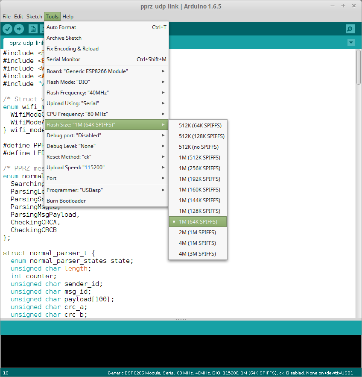Click the "unsigned char msg_id;" line
This screenshot has width=362, height=377.
(x=51, y=292)
